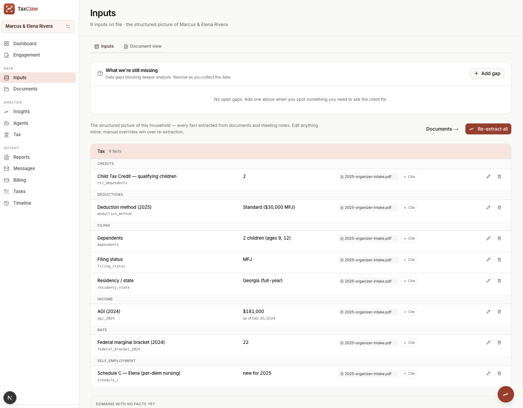The height and width of the screenshot is (408, 523).
Task: Open source PDF for Filing status
Action: coord(368,260)
